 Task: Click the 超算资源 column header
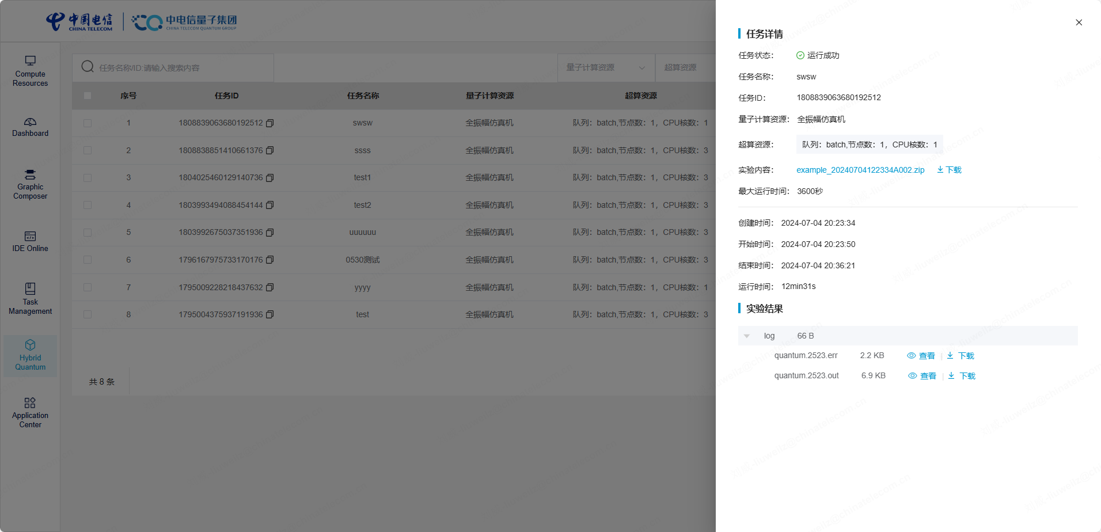click(x=641, y=96)
